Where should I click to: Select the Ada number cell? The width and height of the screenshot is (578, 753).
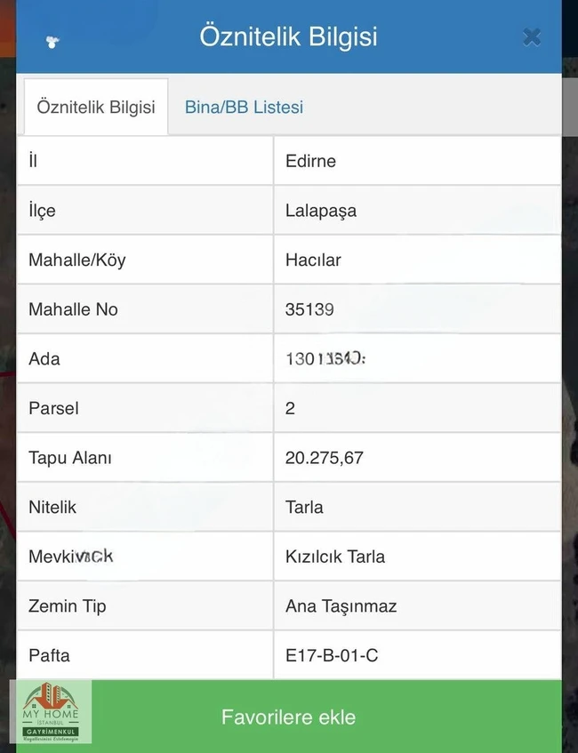(417, 359)
